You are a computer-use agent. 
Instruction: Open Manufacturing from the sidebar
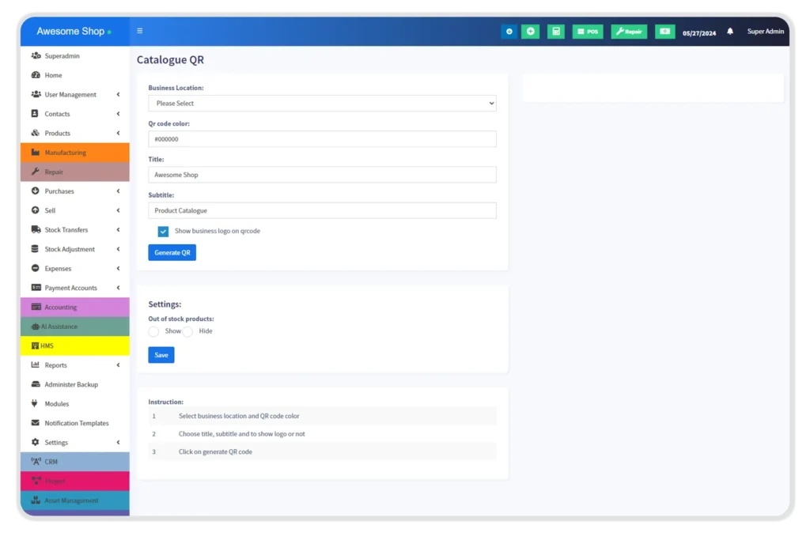pyautogui.click(x=66, y=153)
